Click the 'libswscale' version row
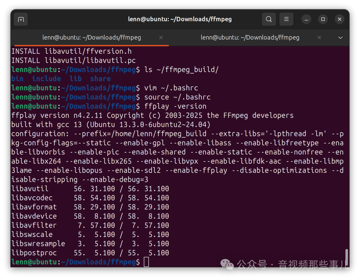This screenshot has width=360, height=279. coord(90,235)
